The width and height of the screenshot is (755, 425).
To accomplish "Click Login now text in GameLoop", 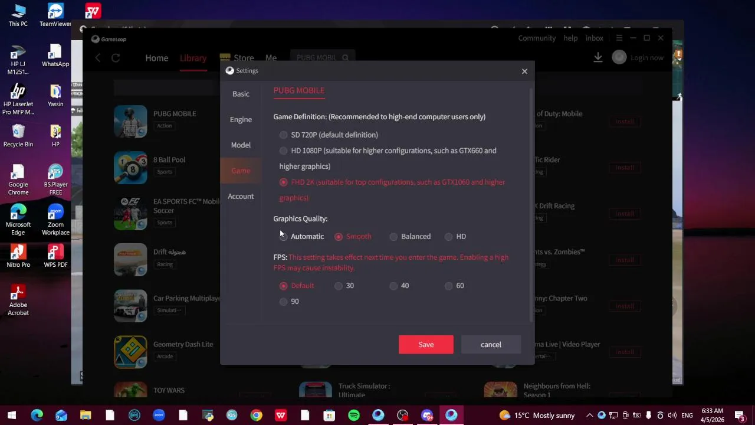I will [647, 58].
